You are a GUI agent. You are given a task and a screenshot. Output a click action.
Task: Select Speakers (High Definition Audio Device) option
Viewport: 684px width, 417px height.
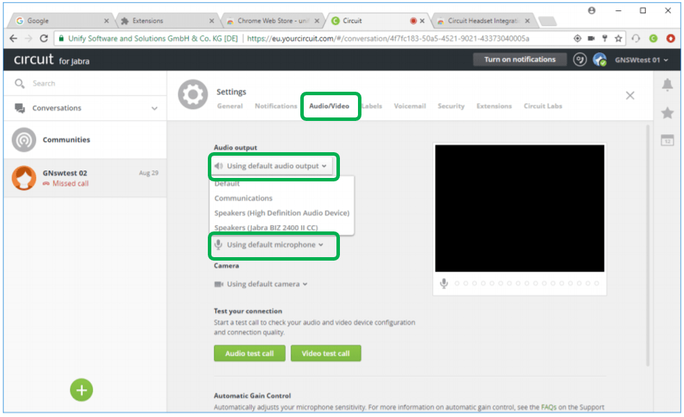pos(282,213)
